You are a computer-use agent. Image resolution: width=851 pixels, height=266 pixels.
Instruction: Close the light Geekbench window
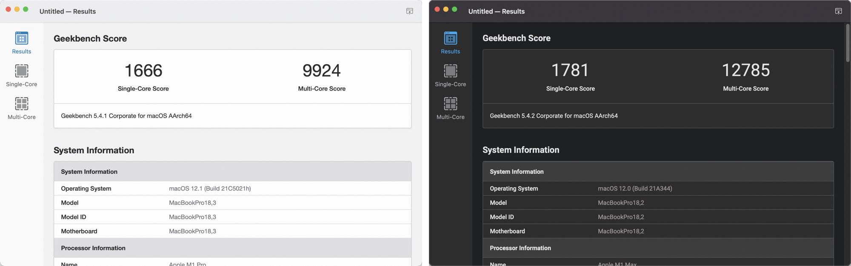tap(8, 9)
